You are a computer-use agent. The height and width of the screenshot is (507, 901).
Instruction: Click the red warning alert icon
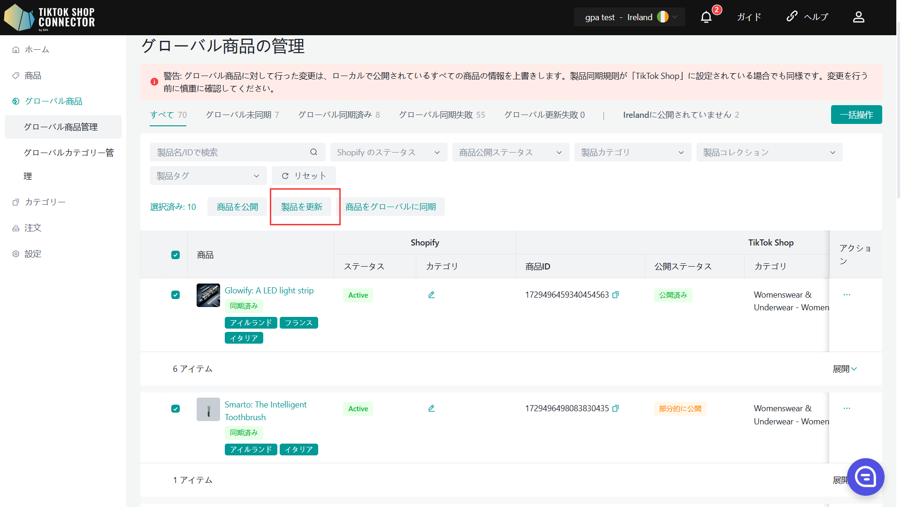point(154,82)
